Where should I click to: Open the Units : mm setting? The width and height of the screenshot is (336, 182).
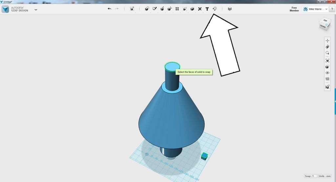coord(325,176)
